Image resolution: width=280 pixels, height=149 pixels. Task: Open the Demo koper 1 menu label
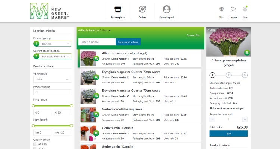167,18
